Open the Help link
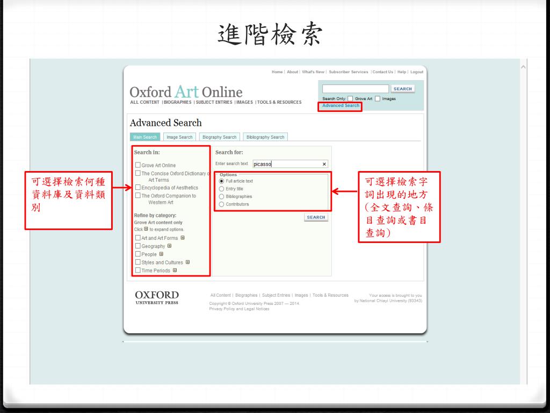The image size is (550, 413). 402,72
